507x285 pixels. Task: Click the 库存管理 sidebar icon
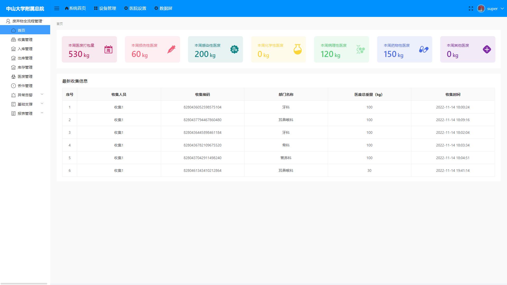13,67
